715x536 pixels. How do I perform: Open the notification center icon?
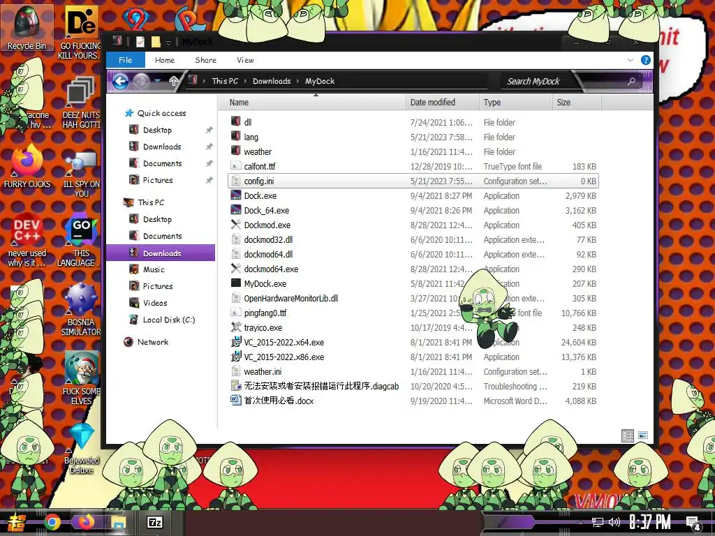[693, 523]
